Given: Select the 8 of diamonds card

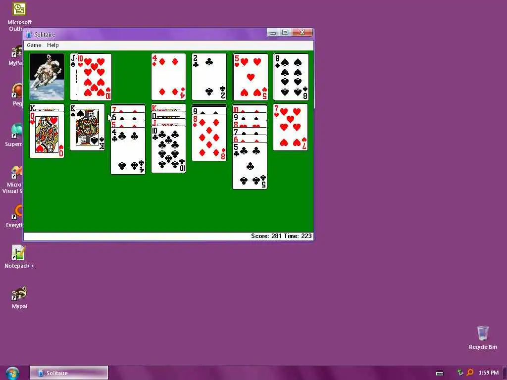Looking at the screenshot, I should coord(209,138).
